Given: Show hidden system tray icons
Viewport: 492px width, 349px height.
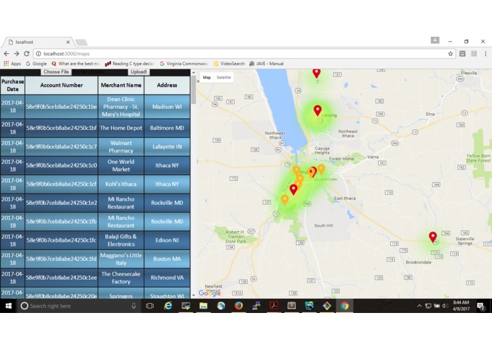Looking at the screenshot, I should [419, 306].
